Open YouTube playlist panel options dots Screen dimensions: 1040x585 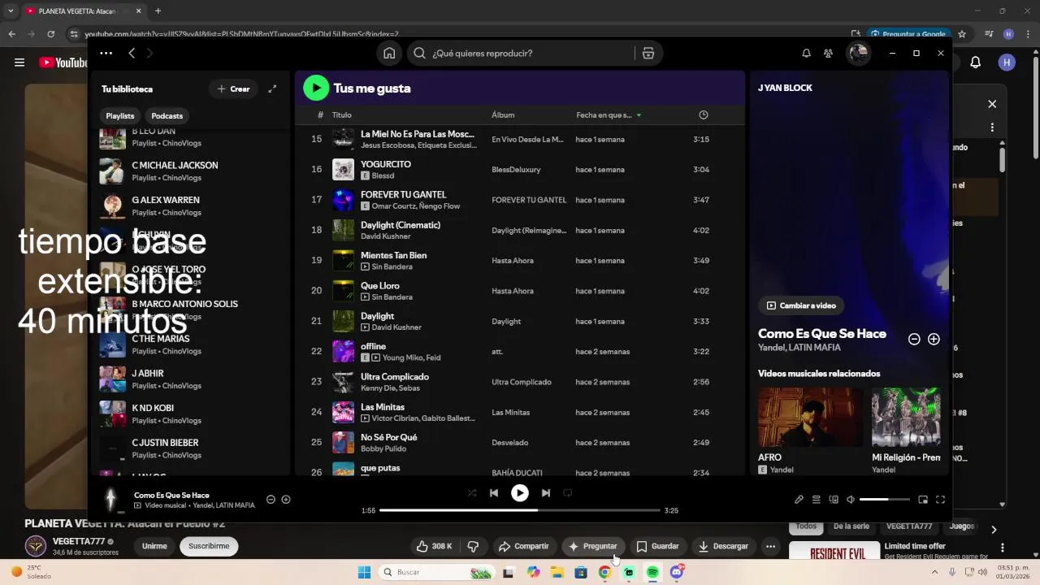click(992, 128)
